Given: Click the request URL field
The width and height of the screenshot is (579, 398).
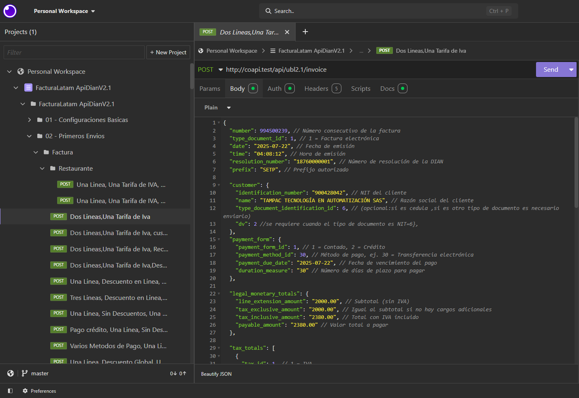Looking at the screenshot, I should 379,70.
